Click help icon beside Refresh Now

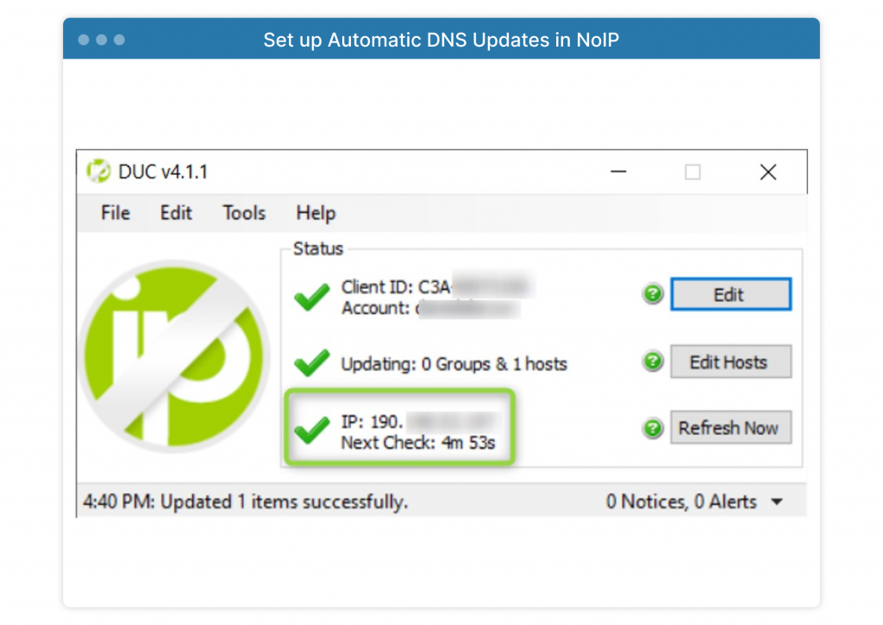[x=653, y=428]
